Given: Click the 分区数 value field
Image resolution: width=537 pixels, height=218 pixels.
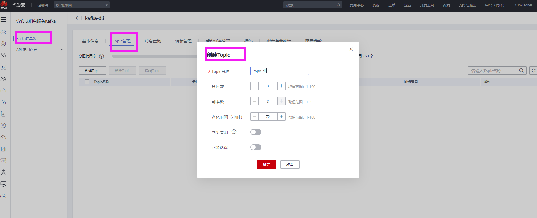Looking at the screenshot, I should (268, 86).
